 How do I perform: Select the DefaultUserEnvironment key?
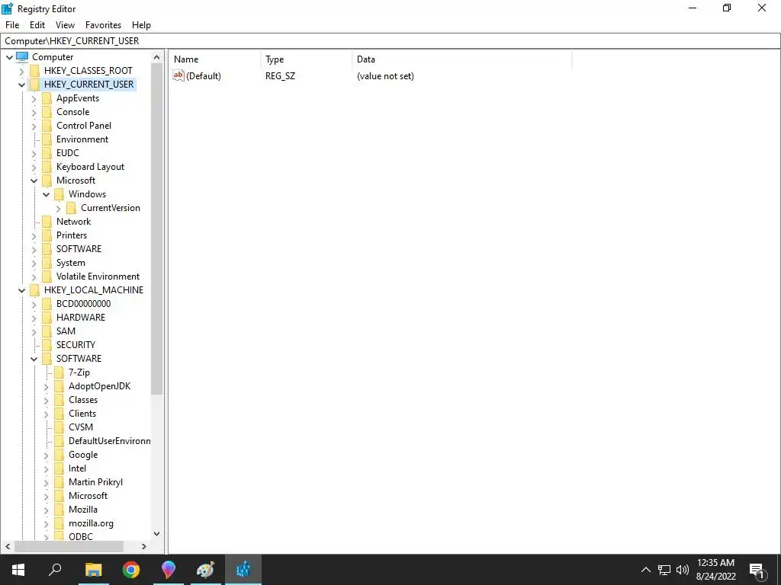pyautogui.click(x=109, y=441)
